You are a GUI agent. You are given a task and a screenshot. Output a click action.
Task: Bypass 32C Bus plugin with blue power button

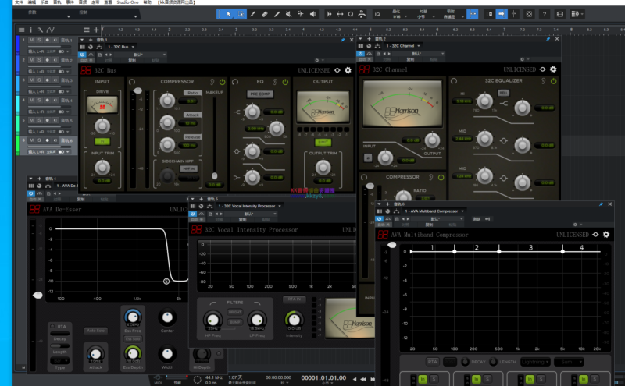pos(82,55)
